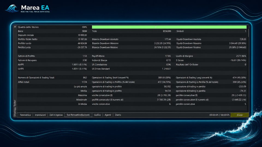
Task: Select the Profitto Totale Netto value 15 387.06
Action: coord(82,39)
